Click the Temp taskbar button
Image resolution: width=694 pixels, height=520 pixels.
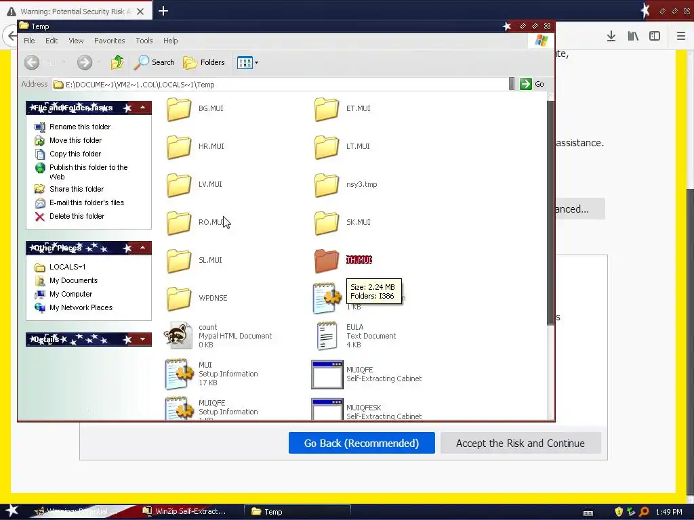tap(298, 512)
